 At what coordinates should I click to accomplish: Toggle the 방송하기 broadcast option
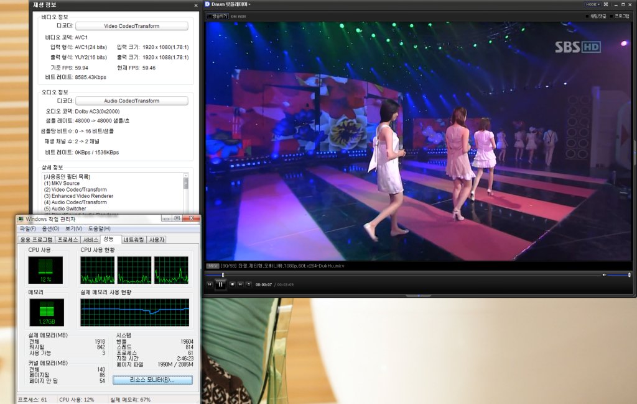[x=218, y=16]
